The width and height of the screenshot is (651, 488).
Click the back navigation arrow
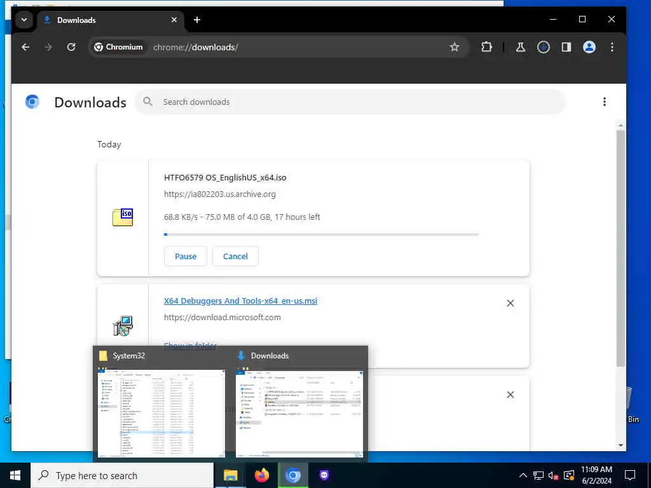pos(25,47)
